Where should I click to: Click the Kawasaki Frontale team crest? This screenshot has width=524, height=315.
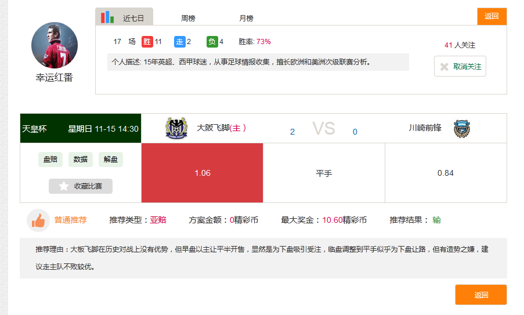[461, 128]
